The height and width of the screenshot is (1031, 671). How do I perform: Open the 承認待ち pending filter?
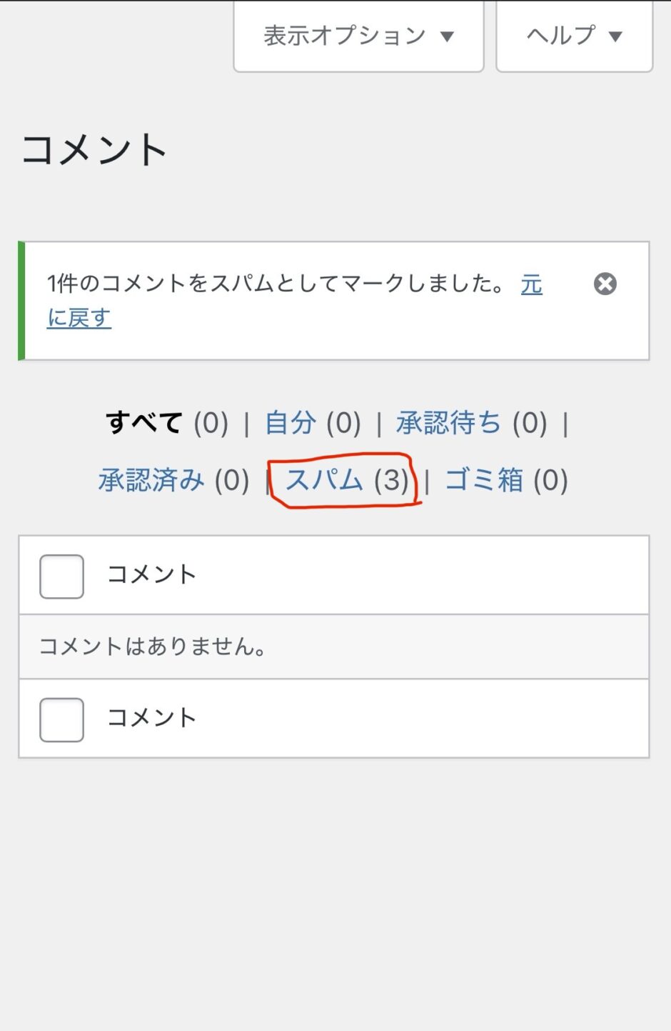[x=448, y=423]
